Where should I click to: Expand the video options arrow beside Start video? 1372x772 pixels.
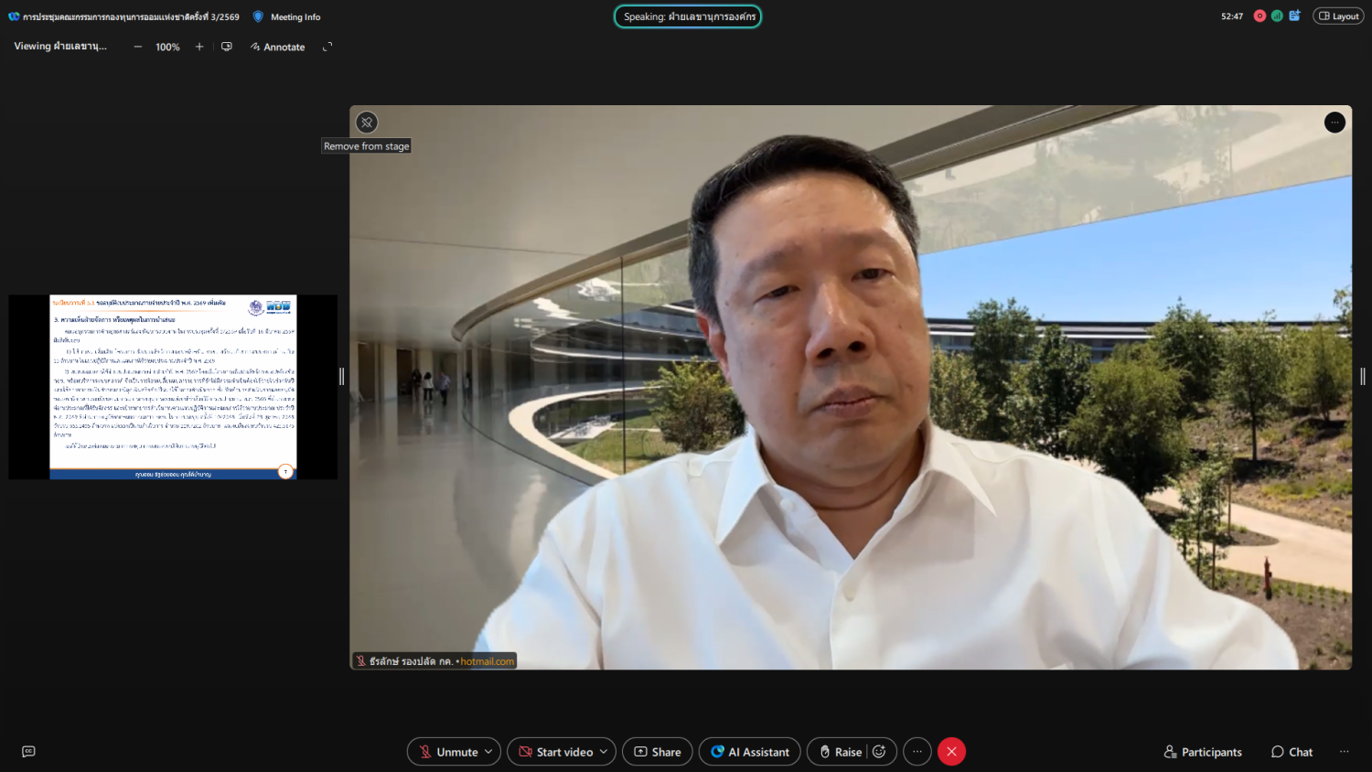(604, 752)
